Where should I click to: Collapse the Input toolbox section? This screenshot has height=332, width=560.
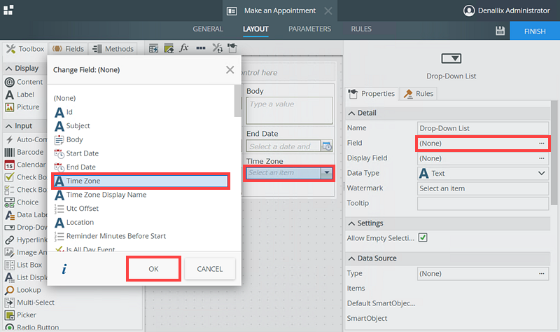click(9, 126)
